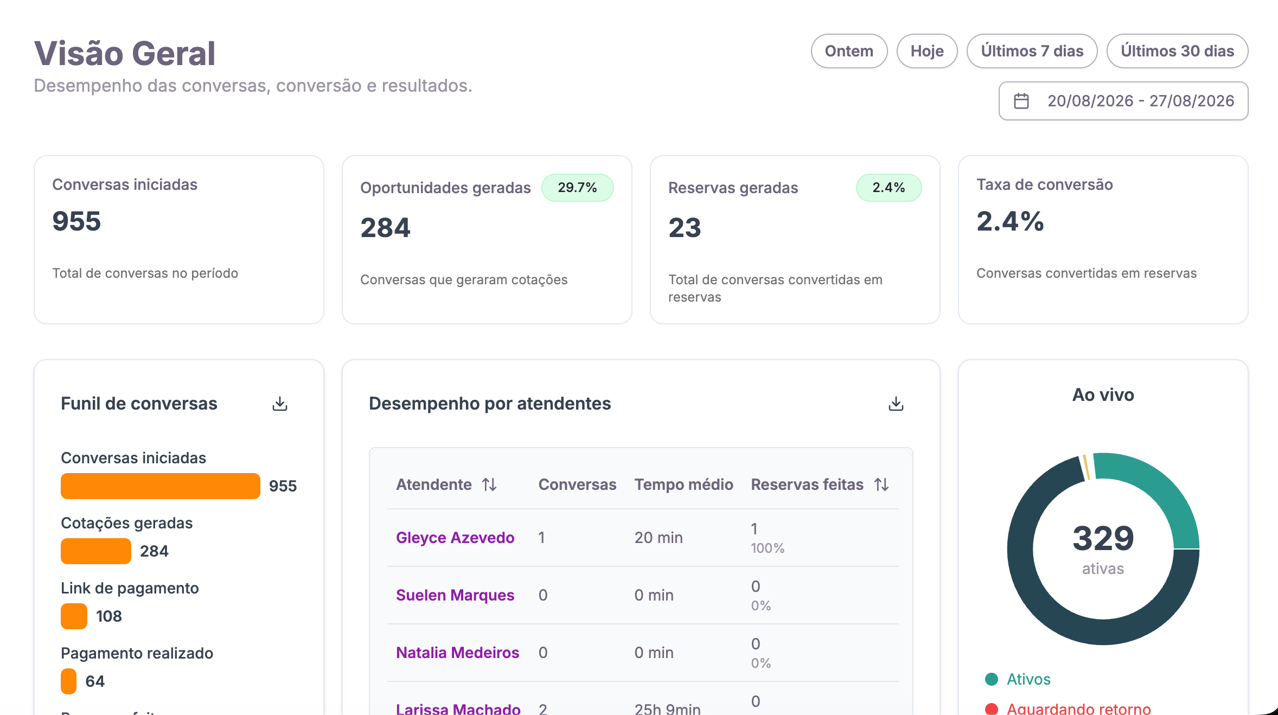Image resolution: width=1278 pixels, height=715 pixels.
Task: Click the red Aguardando retorno legend dot
Action: (992, 708)
